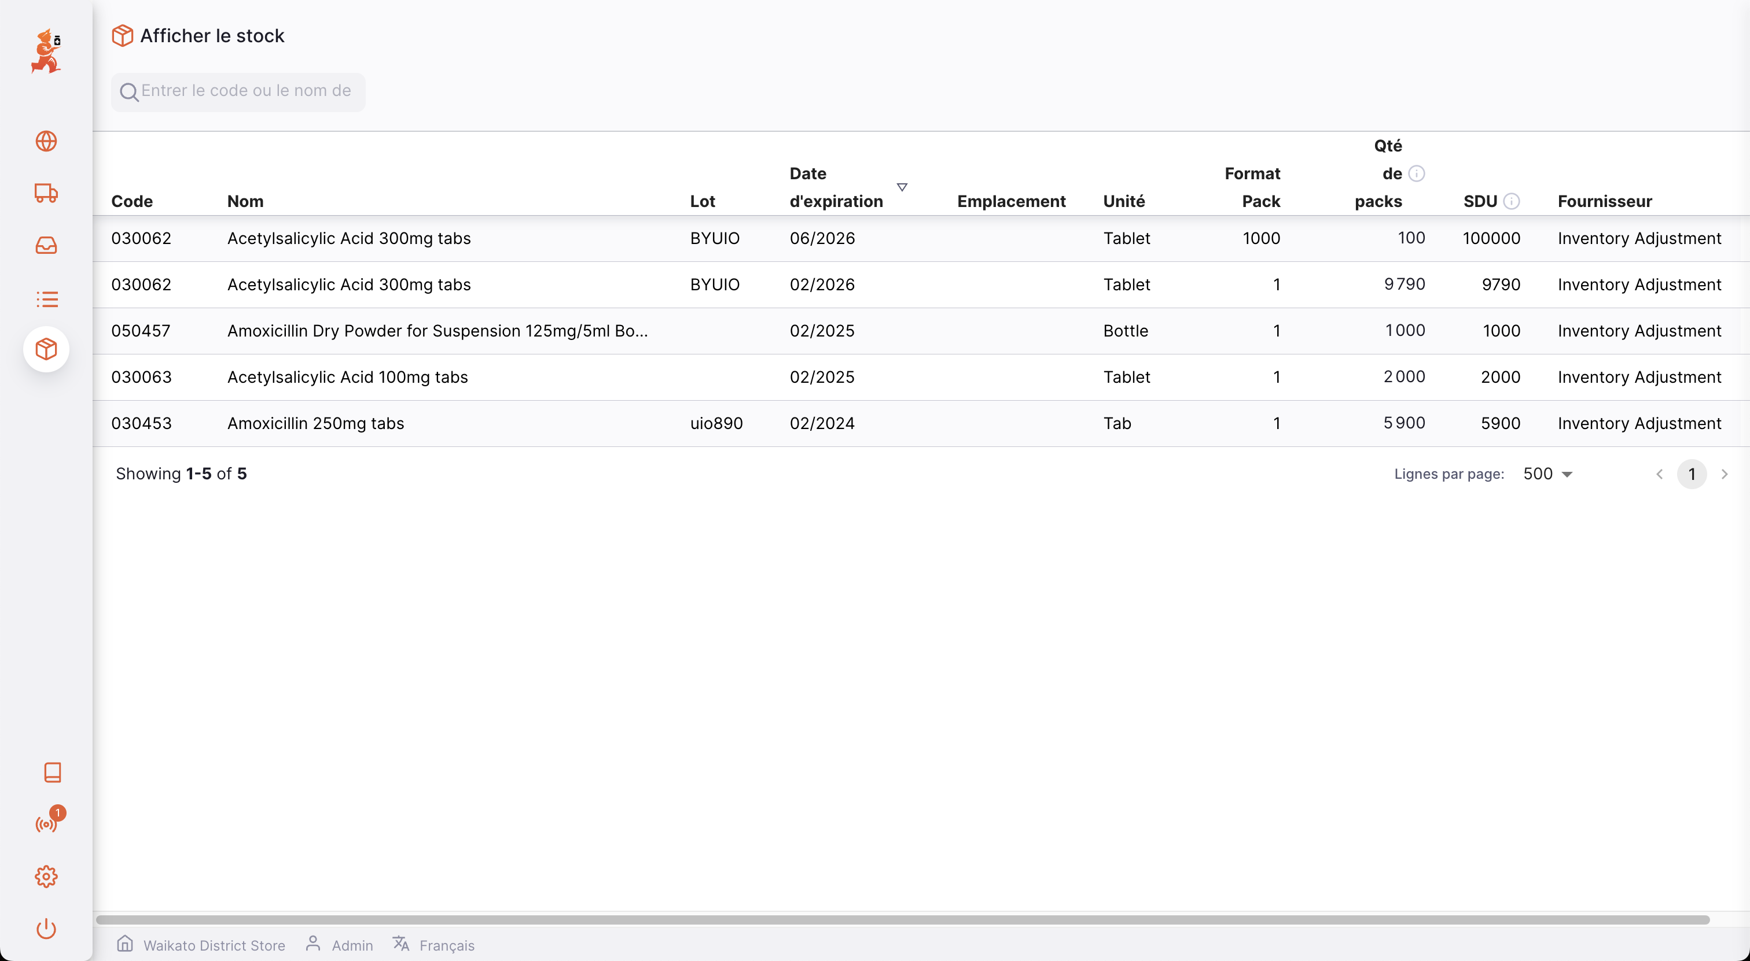Viewport: 1750px width, 961px height.
Task: Click the Admin user icon in footer
Action: tap(312, 943)
